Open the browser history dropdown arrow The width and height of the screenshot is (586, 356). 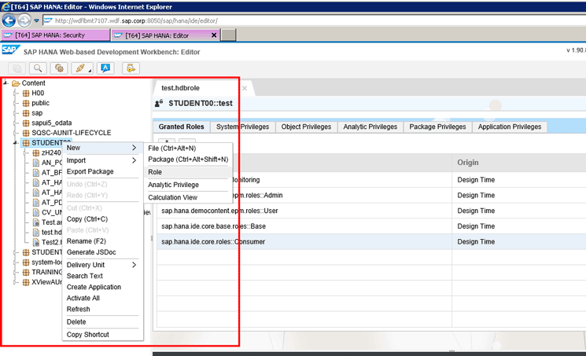(x=36, y=20)
